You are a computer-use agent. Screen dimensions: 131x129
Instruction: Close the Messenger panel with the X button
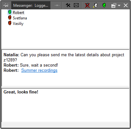[126, 5]
